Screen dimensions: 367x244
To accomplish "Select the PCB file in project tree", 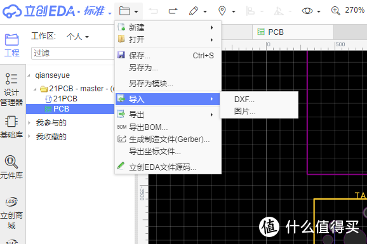I will [70, 109].
